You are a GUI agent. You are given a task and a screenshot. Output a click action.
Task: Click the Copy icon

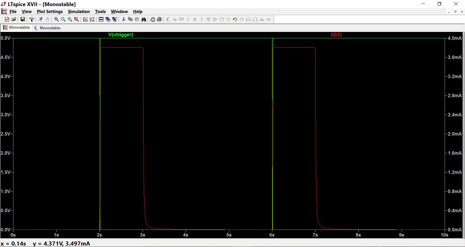pos(130,19)
